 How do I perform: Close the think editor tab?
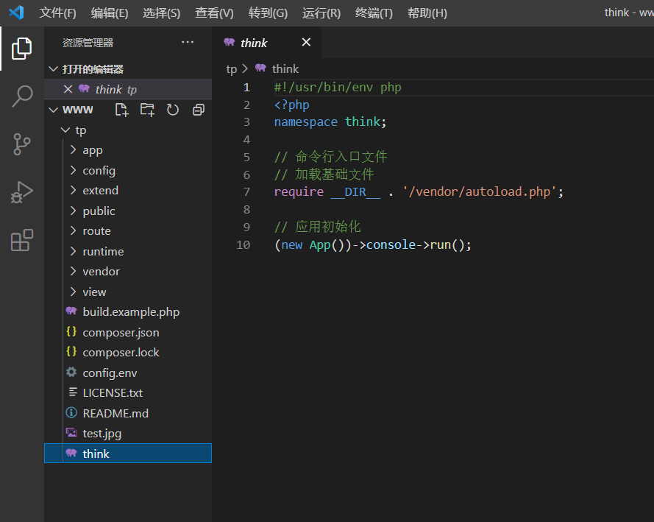(306, 43)
